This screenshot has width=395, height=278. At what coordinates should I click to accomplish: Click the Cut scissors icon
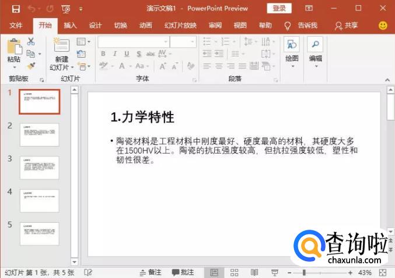click(31, 41)
